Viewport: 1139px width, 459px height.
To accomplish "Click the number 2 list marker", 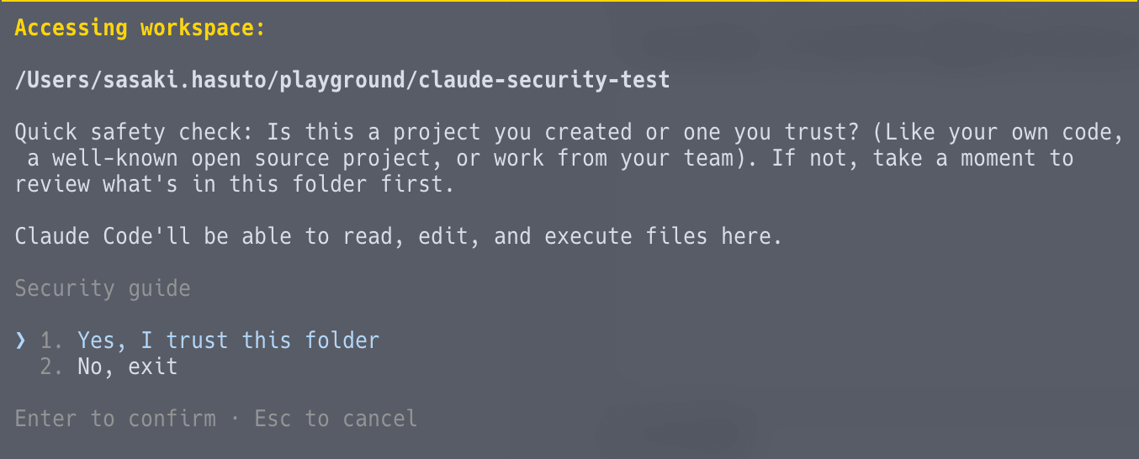I will point(50,367).
